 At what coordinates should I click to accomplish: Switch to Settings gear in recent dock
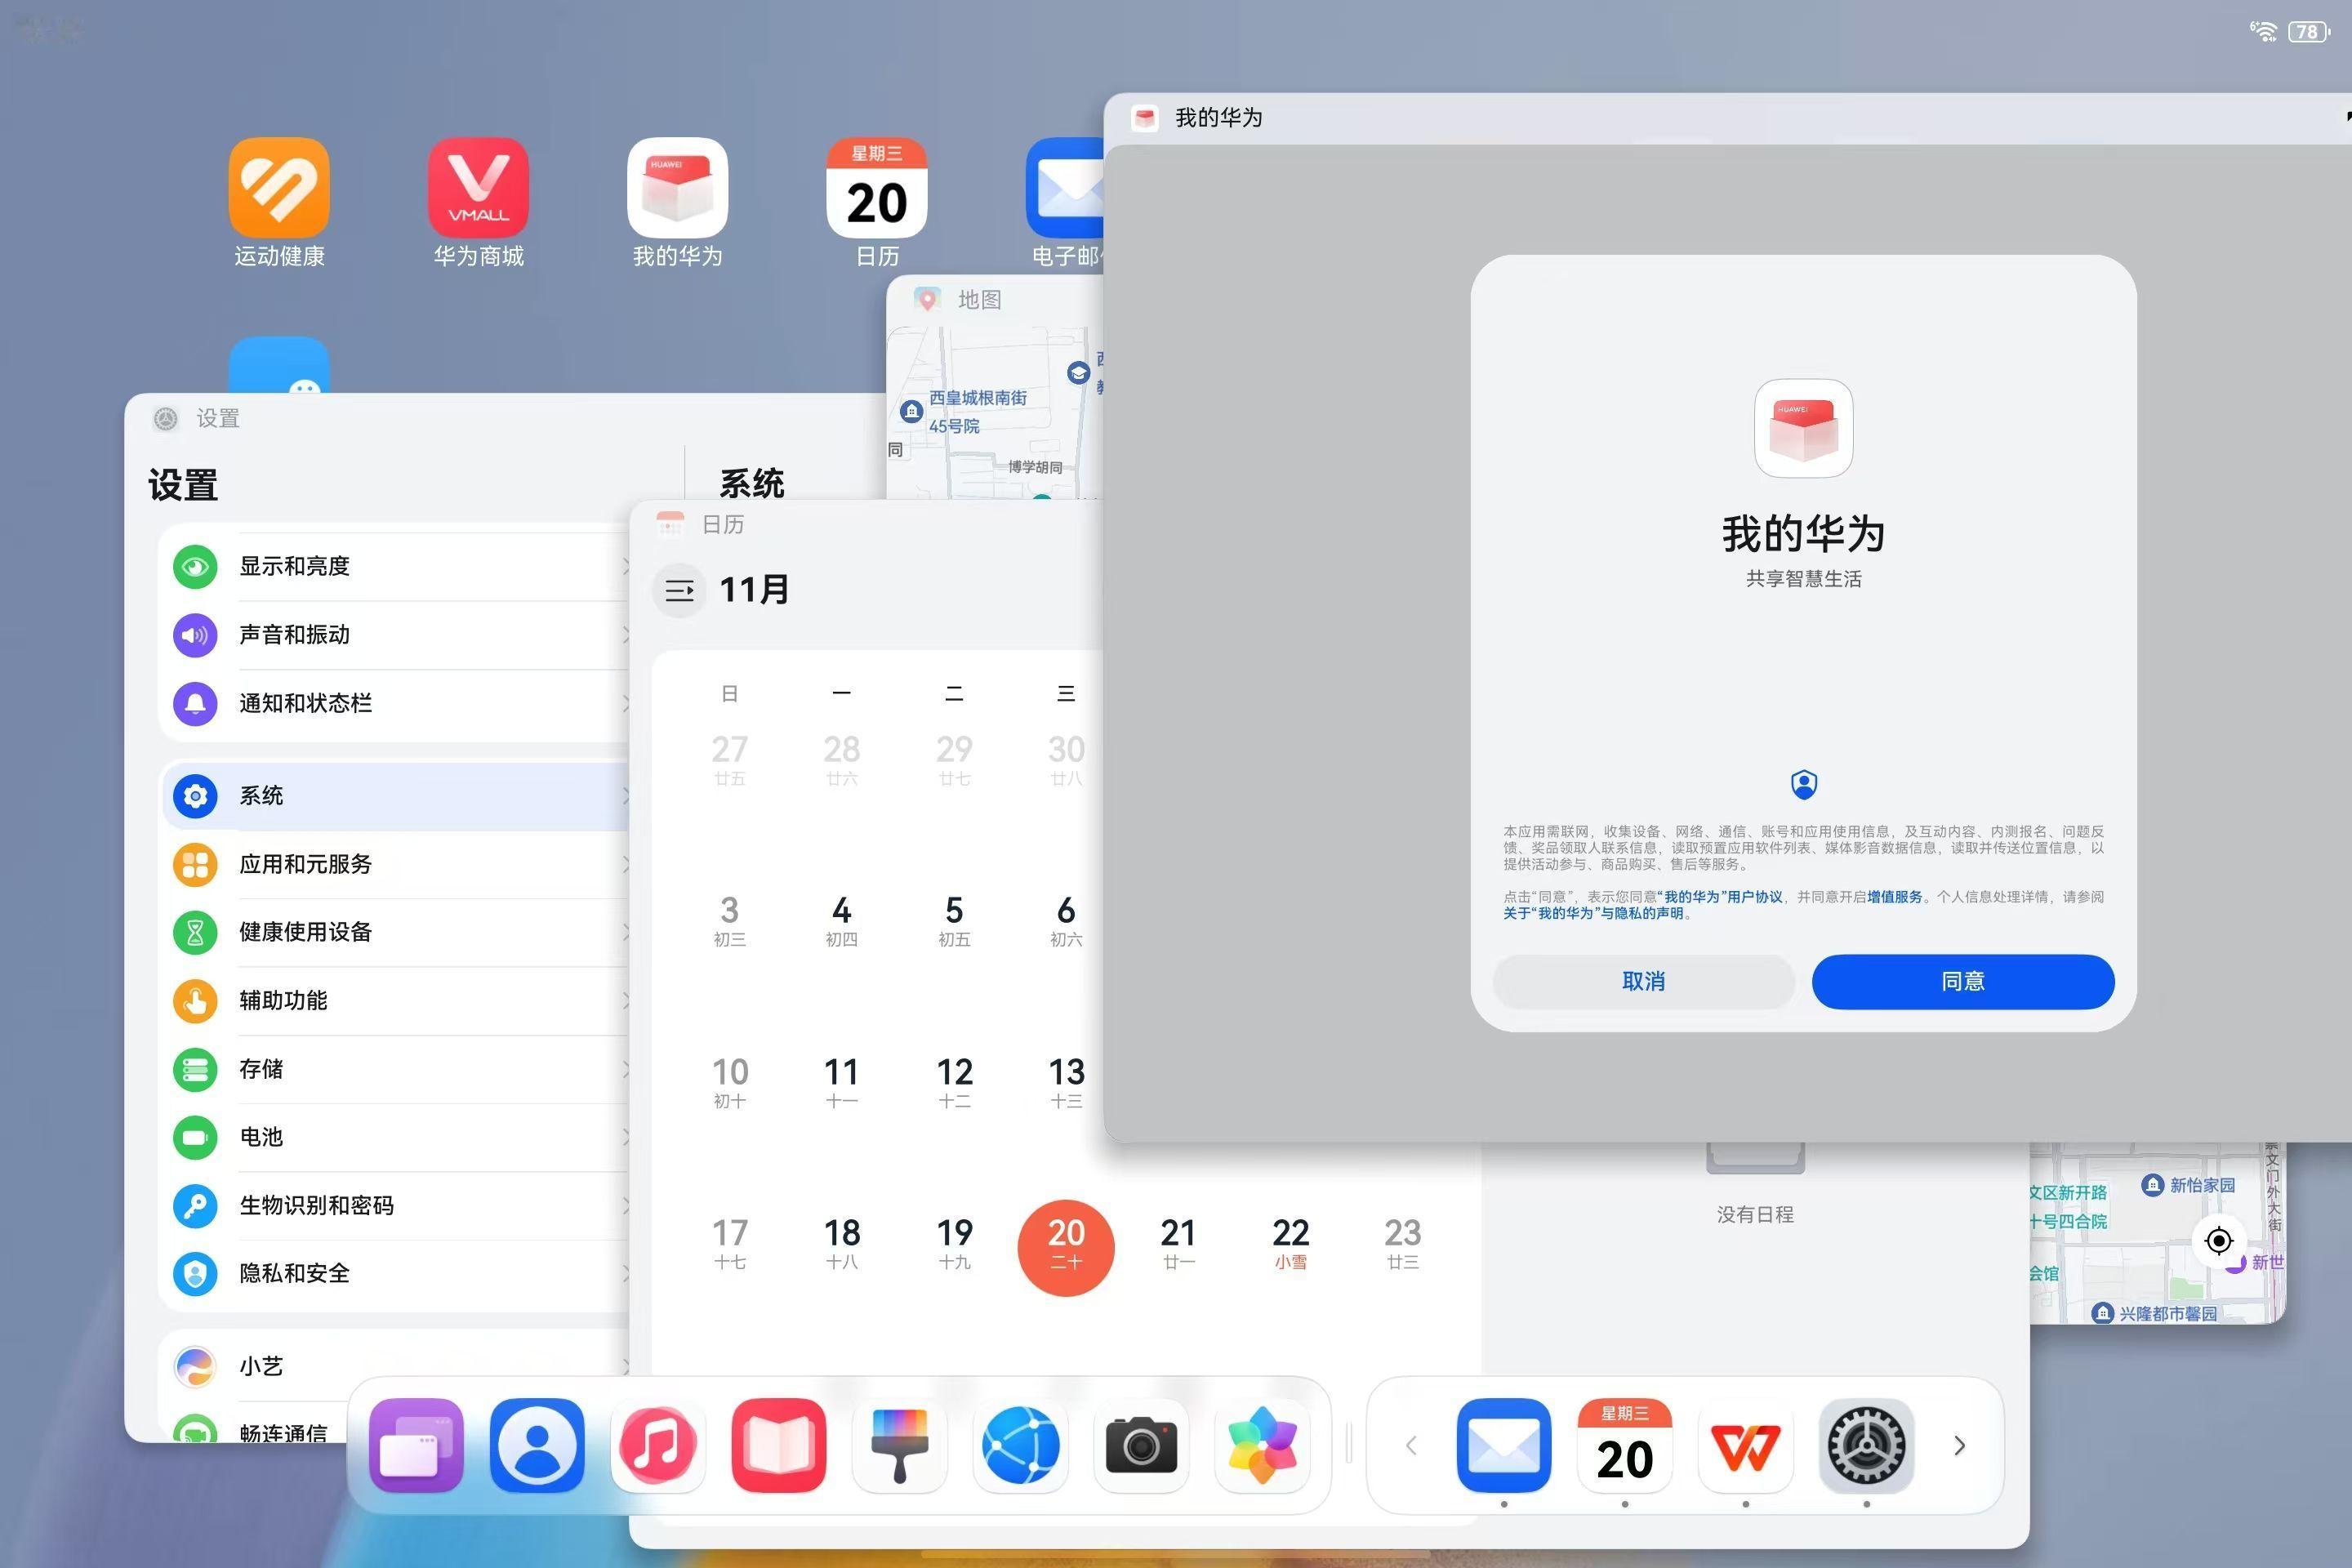pyautogui.click(x=1866, y=1445)
